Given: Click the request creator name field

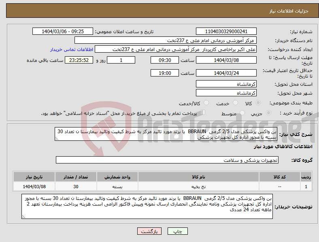Looking at the screenshot, I should click(x=176, y=49).
